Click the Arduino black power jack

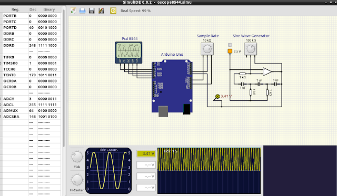tap(187, 109)
